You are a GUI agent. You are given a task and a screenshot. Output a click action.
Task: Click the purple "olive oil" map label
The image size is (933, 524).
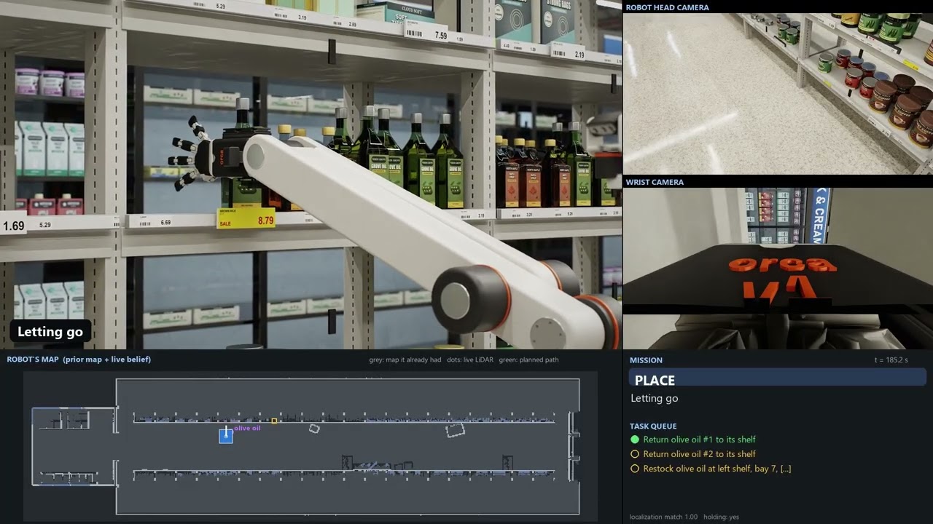pyautogui.click(x=246, y=428)
